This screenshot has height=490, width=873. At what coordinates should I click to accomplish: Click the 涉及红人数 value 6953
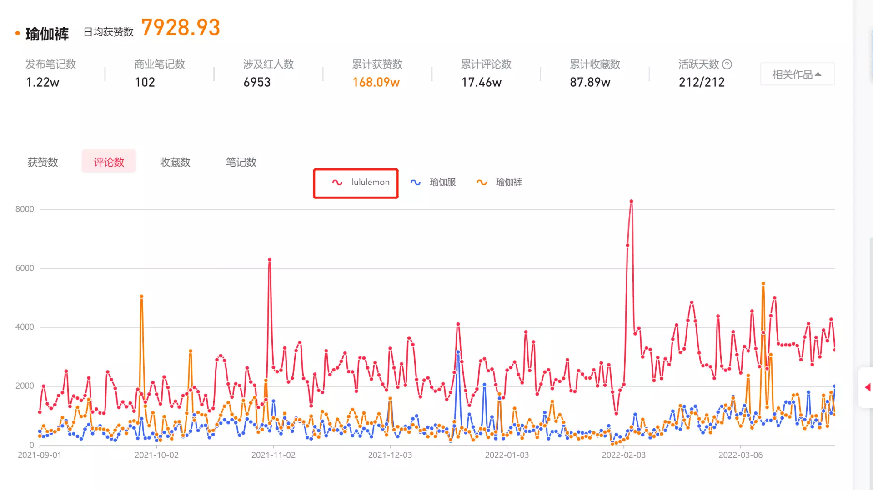pyautogui.click(x=257, y=82)
